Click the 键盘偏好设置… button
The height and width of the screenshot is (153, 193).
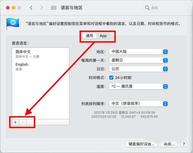click(141, 144)
